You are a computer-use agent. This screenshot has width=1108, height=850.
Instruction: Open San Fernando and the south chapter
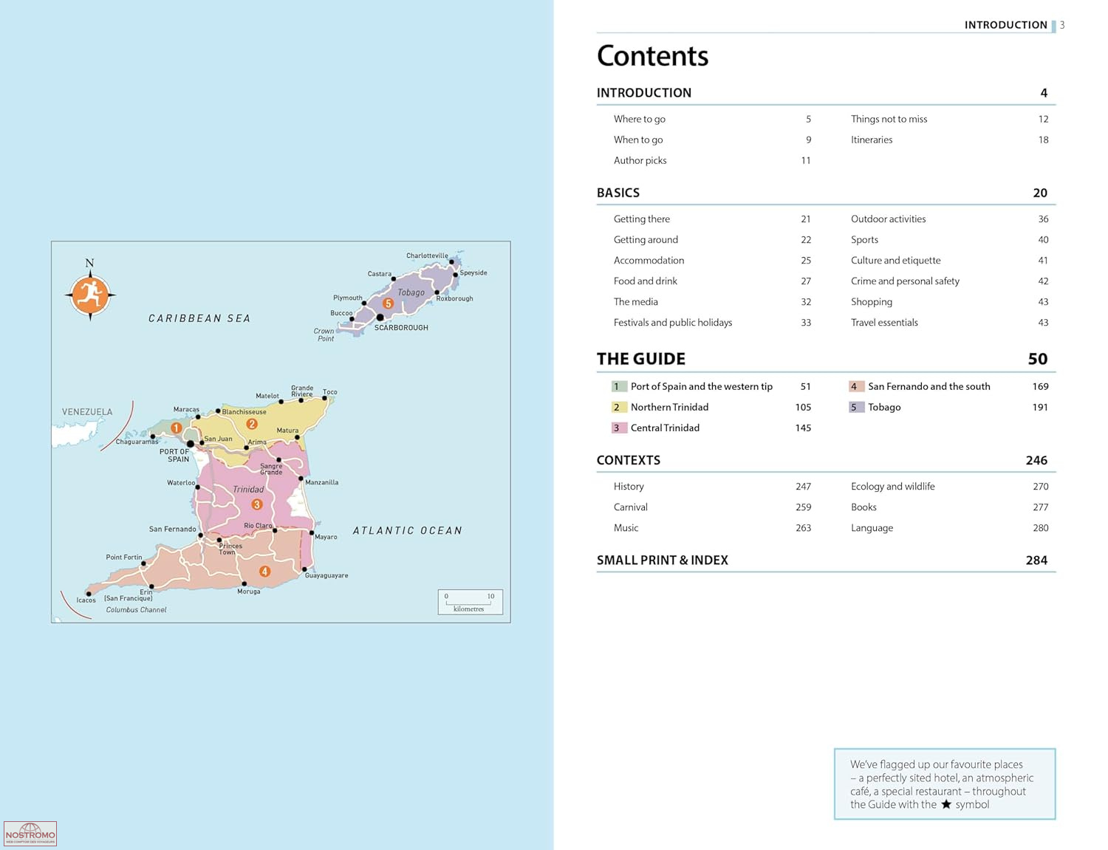point(929,386)
